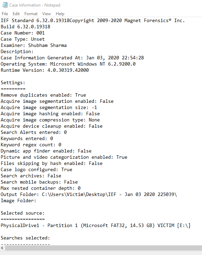
Task: Place cursor in the Runtime Version line
Action: (45, 70)
